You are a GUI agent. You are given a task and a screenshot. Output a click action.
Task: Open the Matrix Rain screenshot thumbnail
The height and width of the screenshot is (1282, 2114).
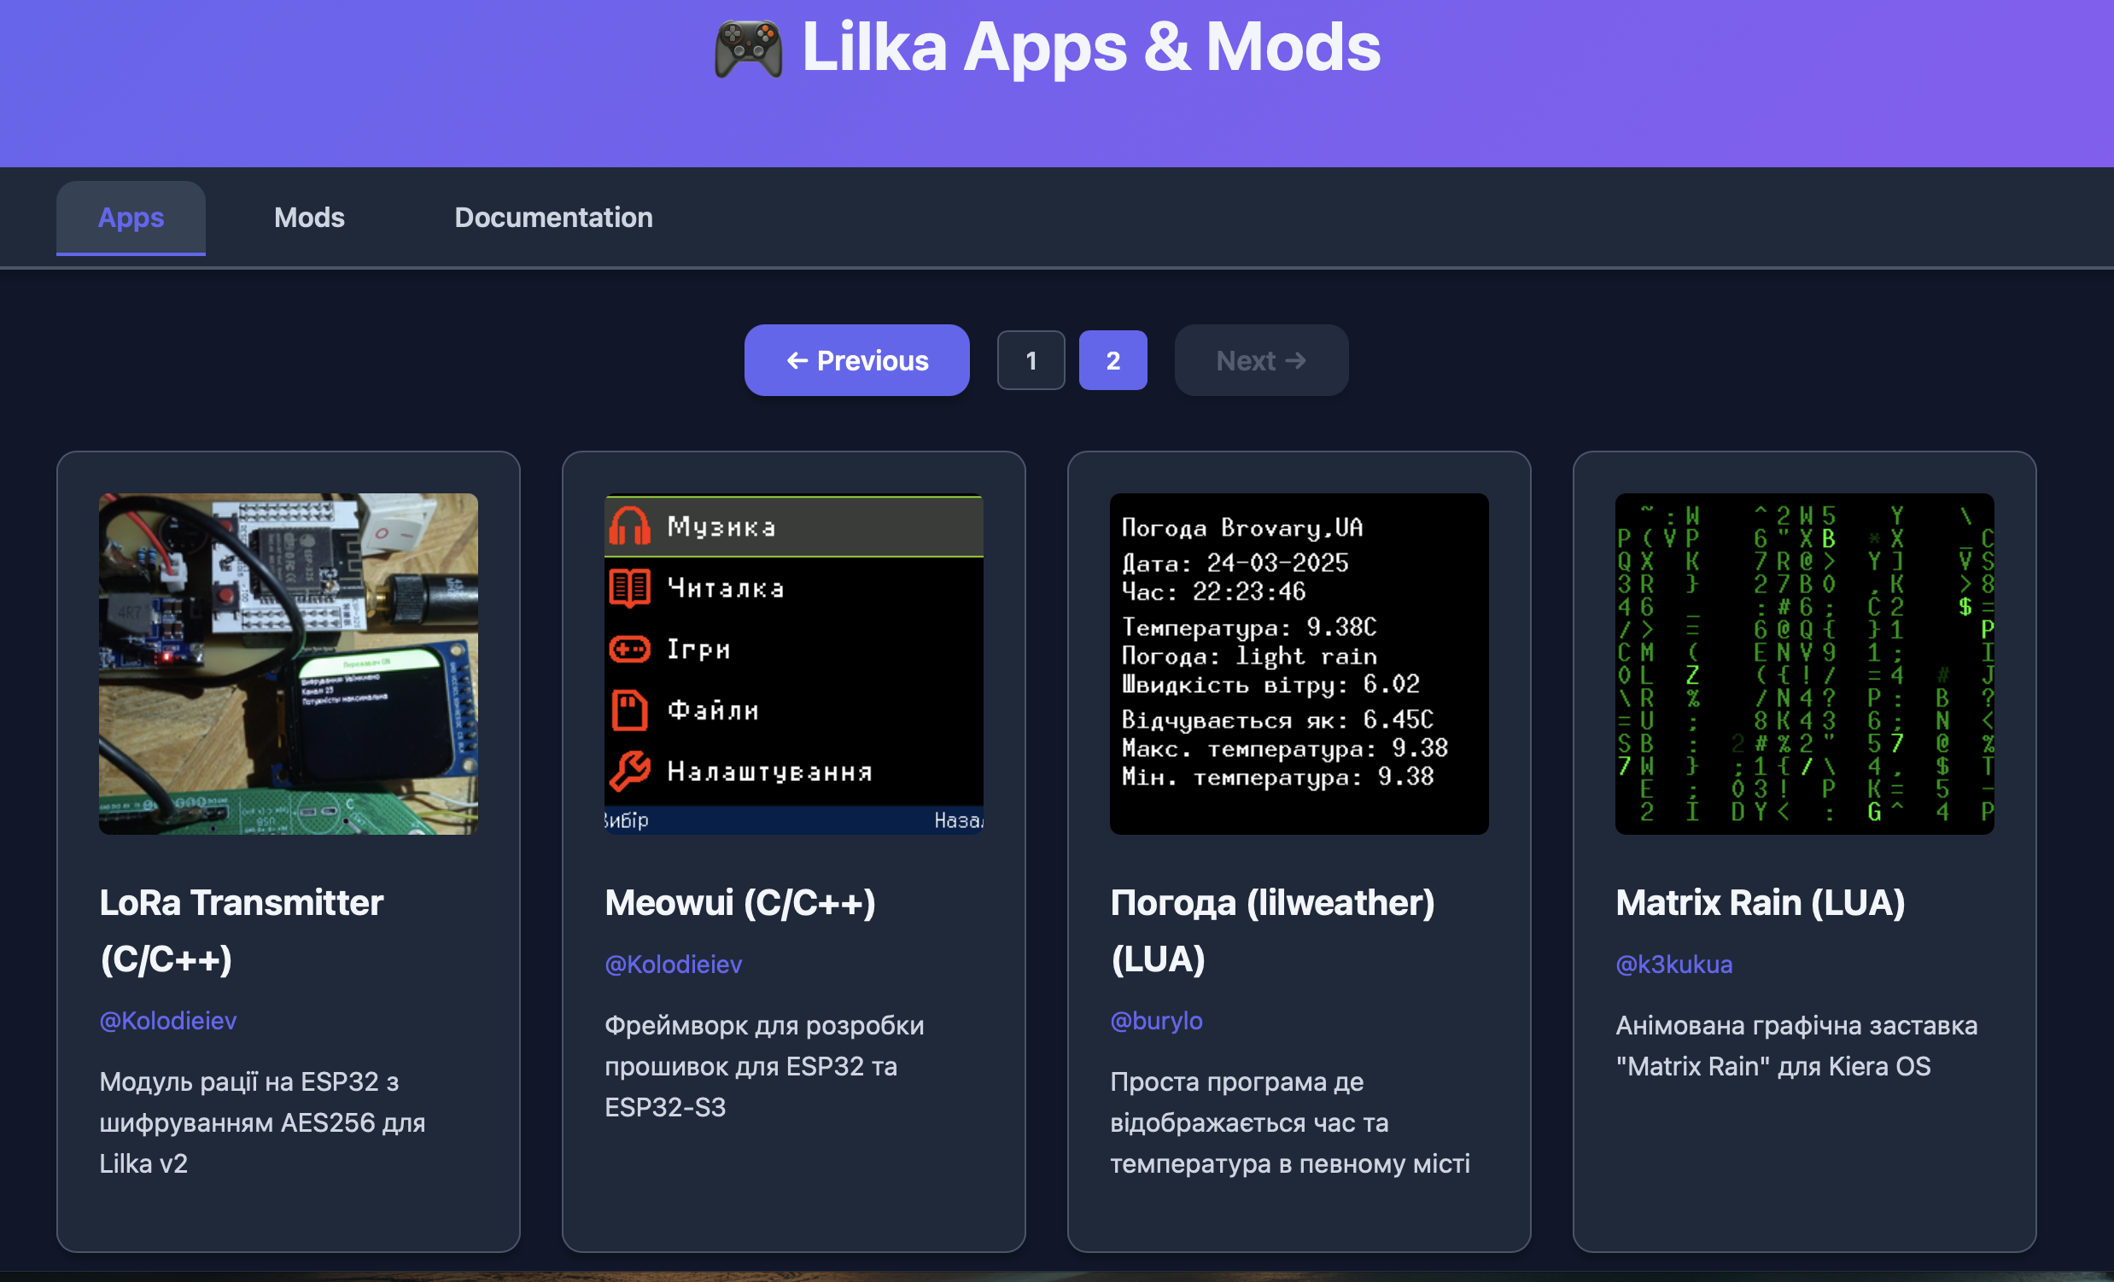(1803, 663)
